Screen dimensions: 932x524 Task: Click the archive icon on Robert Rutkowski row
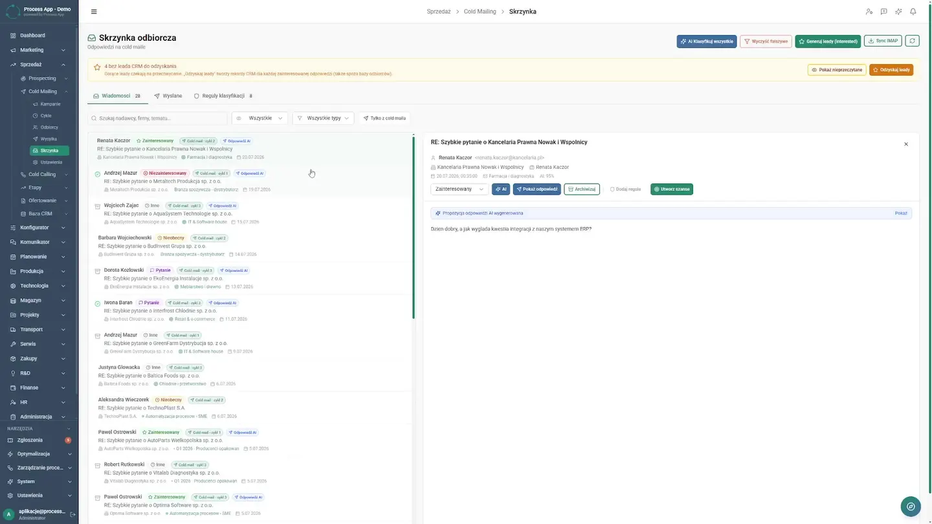click(x=98, y=465)
